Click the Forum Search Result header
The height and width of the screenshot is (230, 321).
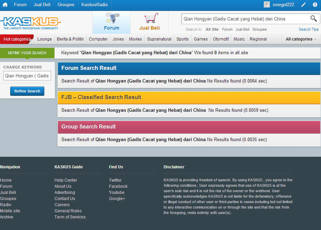pos(189,68)
